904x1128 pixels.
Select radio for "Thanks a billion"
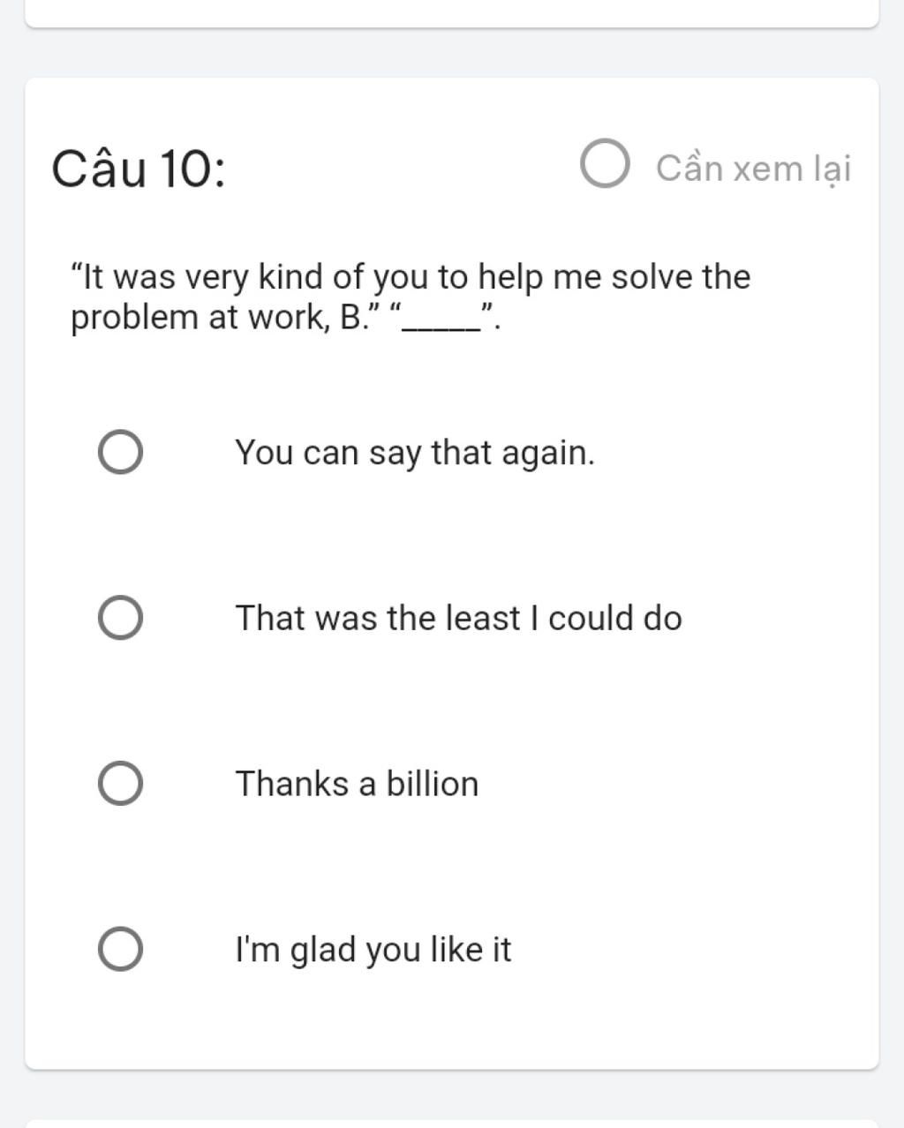[x=120, y=784]
